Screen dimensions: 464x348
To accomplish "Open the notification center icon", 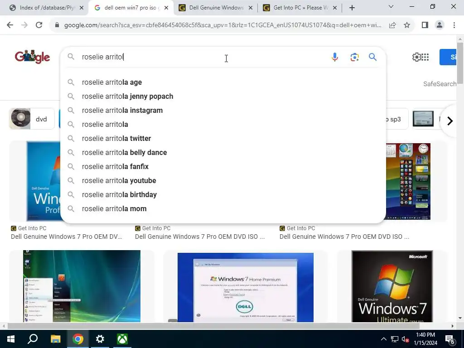I will (x=450, y=339).
